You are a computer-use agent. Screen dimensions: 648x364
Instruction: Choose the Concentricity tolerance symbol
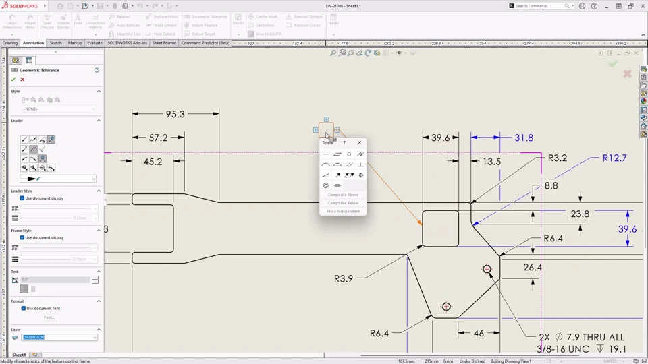[x=326, y=185]
